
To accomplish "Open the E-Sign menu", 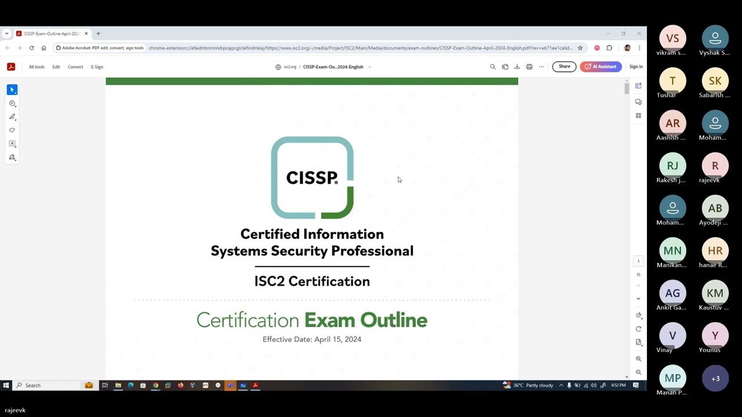I will 97,67.
